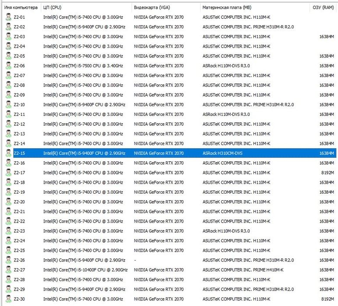The image size is (338, 306).
Task: Click the user icon for Z2-04
Action: (x=8, y=46)
